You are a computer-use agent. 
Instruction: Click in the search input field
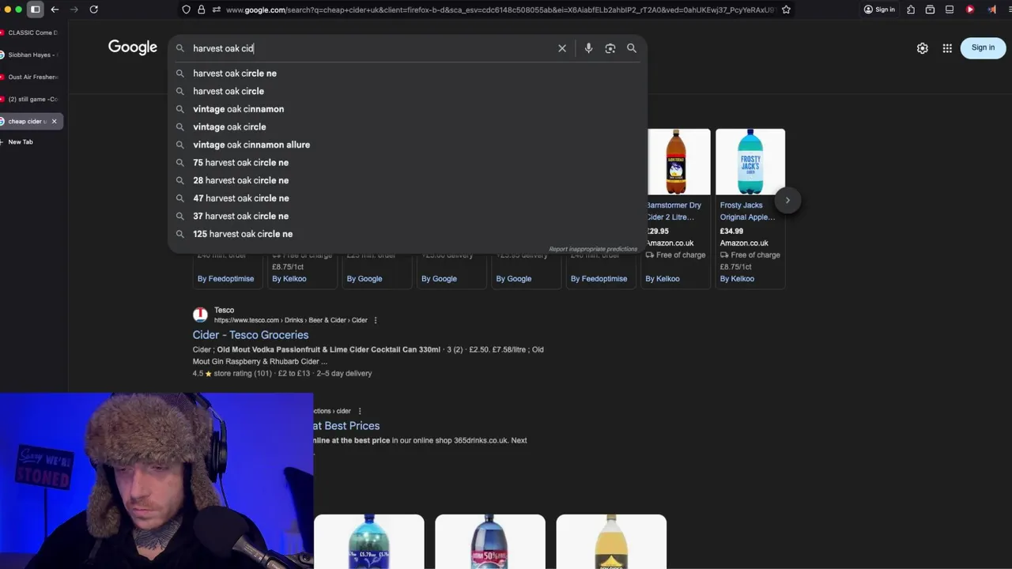tap(372, 48)
